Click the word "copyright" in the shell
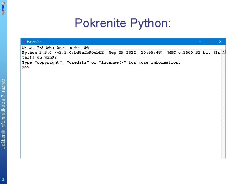This screenshot has height=184, width=246. 48,62
